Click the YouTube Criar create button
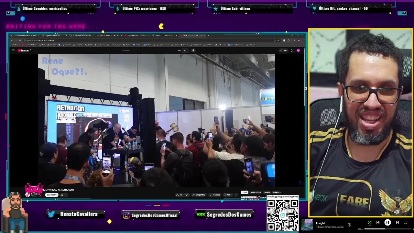Image resolution: width=414 pixels, height=233 pixels. 283,50
